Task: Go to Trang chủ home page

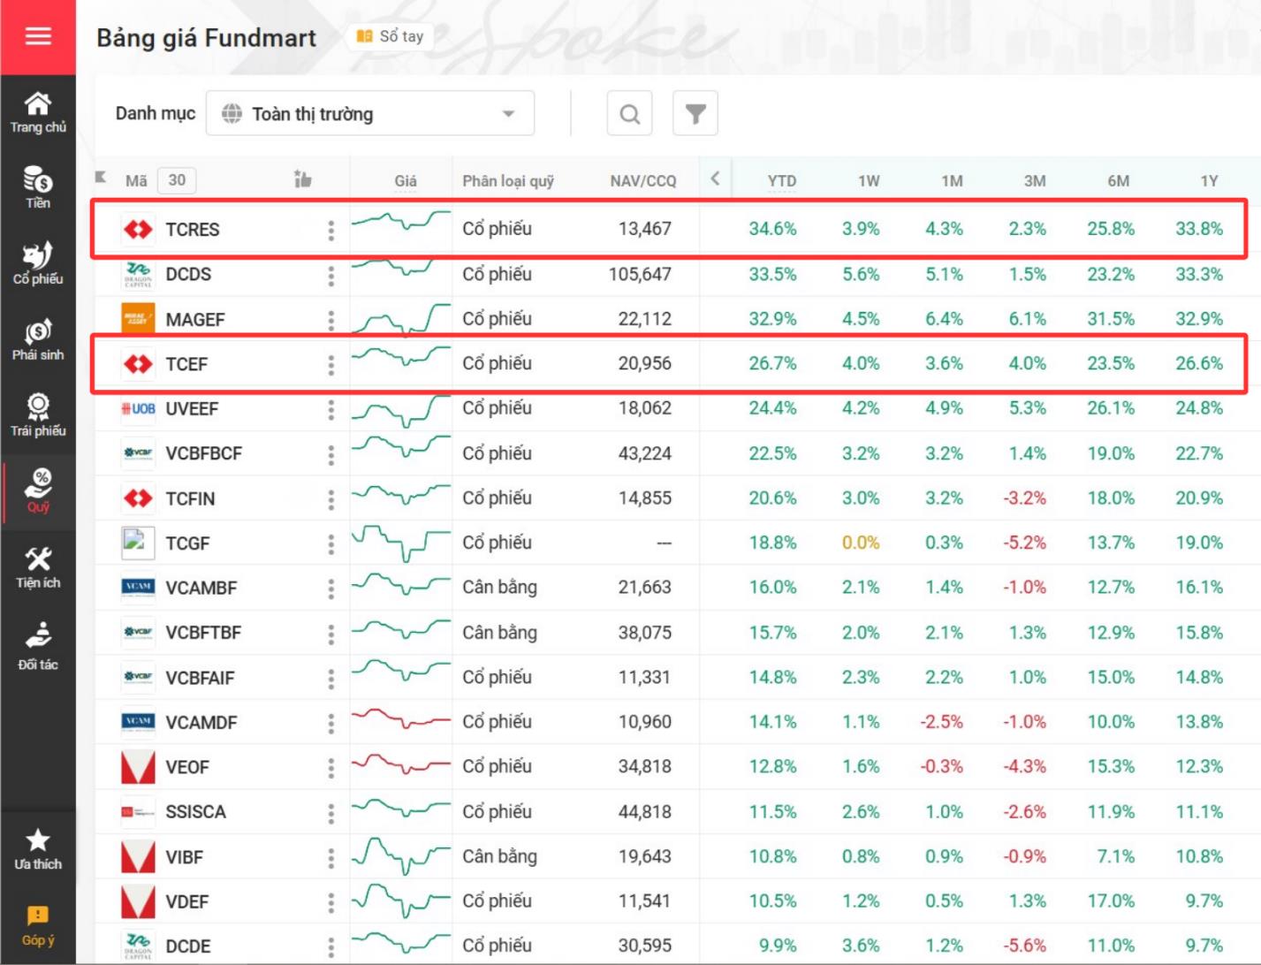Action: click(x=38, y=112)
